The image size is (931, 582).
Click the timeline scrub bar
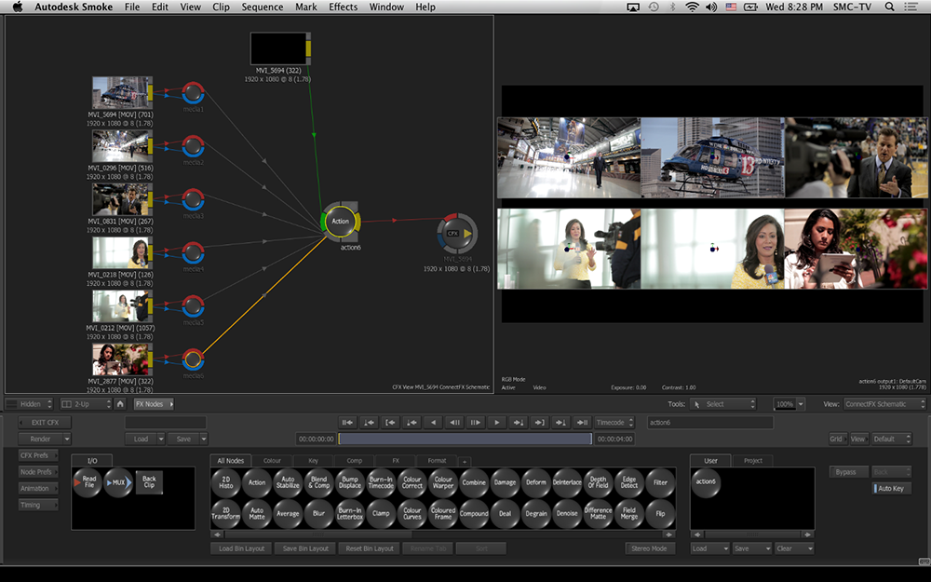tap(464, 439)
